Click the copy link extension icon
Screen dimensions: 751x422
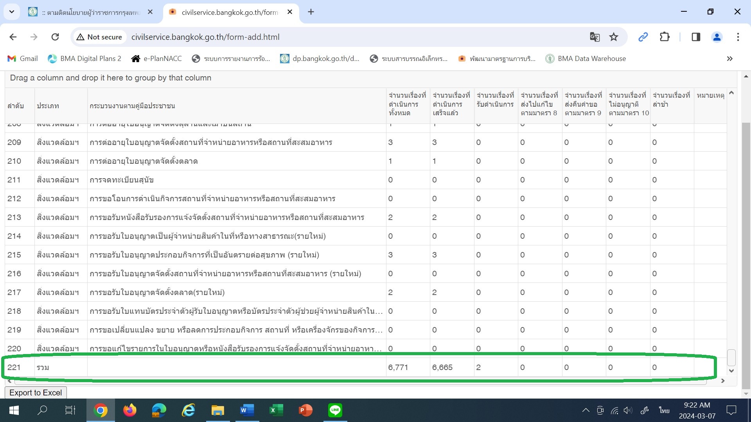643,37
